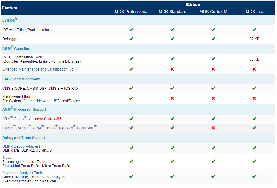Click MDK-Professional checkmark in ARM Cortex-M row
This screenshot has width=277, height=188.
pyautogui.click(x=131, y=119)
